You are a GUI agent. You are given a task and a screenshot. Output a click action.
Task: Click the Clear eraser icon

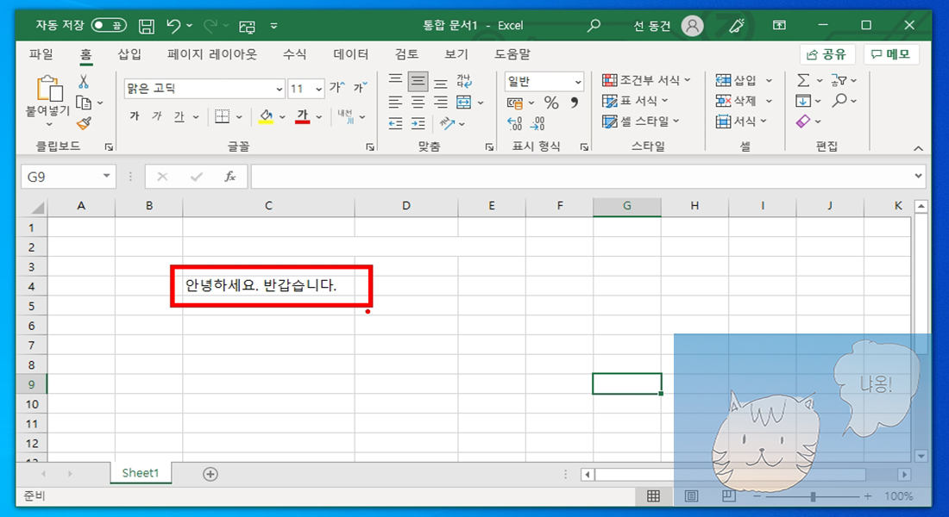[x=803, y=121]
